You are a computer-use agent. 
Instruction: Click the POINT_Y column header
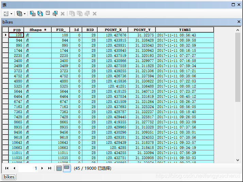(142, 30)
